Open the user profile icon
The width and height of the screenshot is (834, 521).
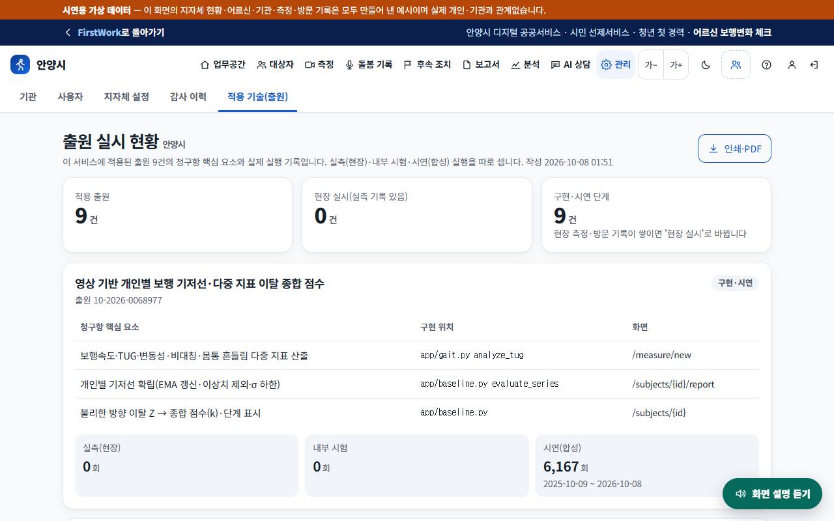point(792,64)
